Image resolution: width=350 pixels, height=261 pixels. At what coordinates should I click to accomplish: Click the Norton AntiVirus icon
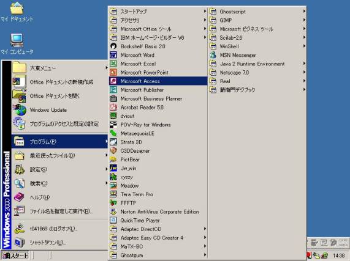[x=113, y=211]
